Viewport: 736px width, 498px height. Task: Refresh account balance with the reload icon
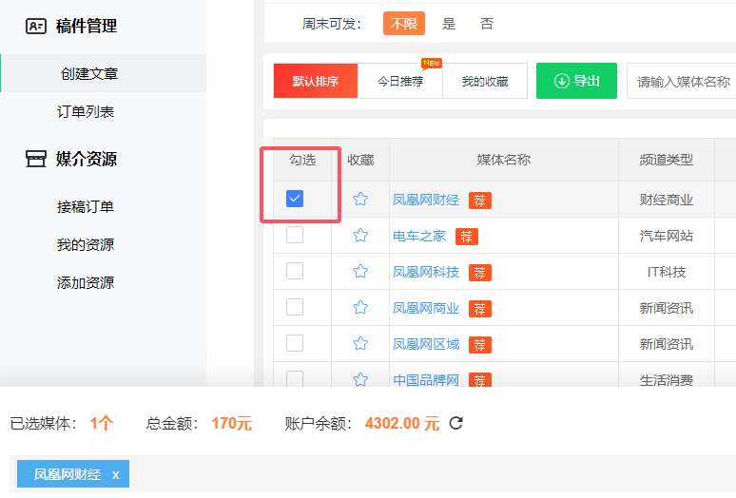(456, 423)
